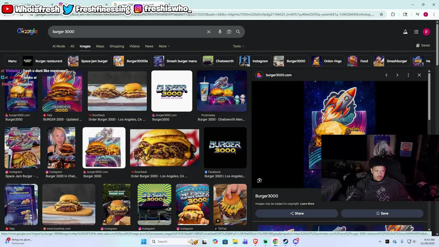Screen dimensions: 439x247
Task: Open Chrome media controls icon
Action: click(417, 14)
